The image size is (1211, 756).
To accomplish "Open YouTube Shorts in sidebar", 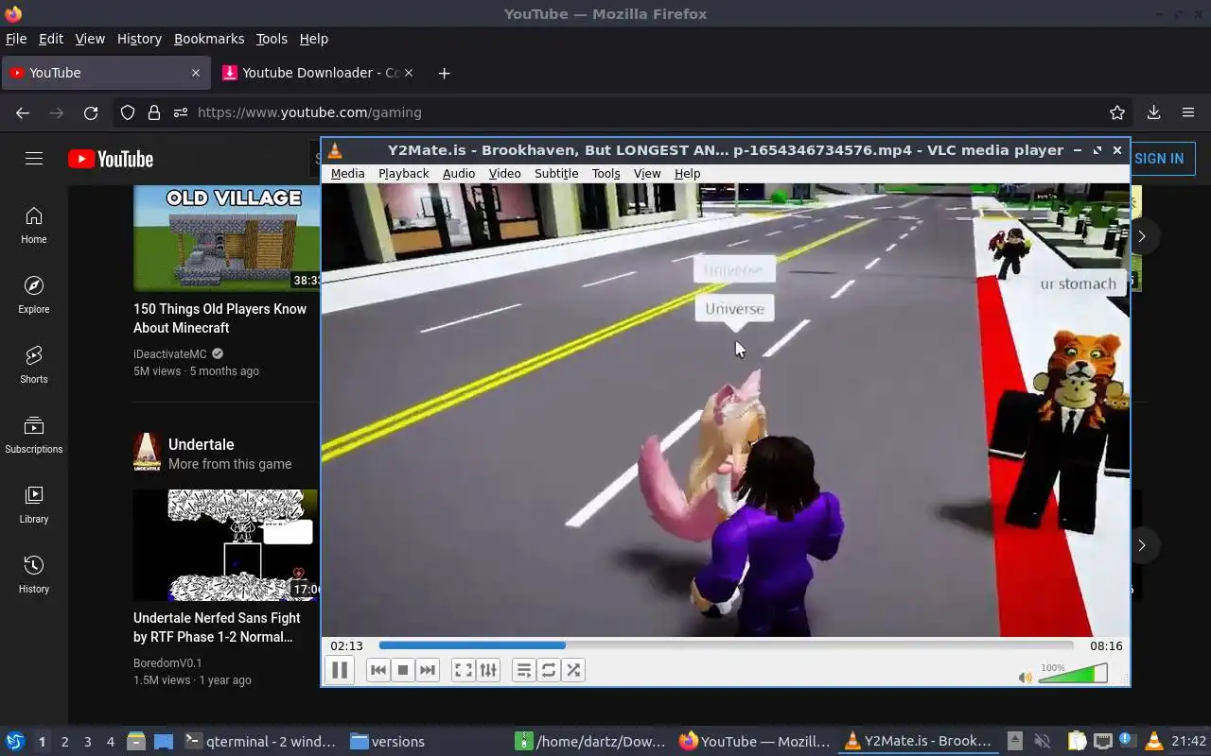I will [x=34, y=365].
